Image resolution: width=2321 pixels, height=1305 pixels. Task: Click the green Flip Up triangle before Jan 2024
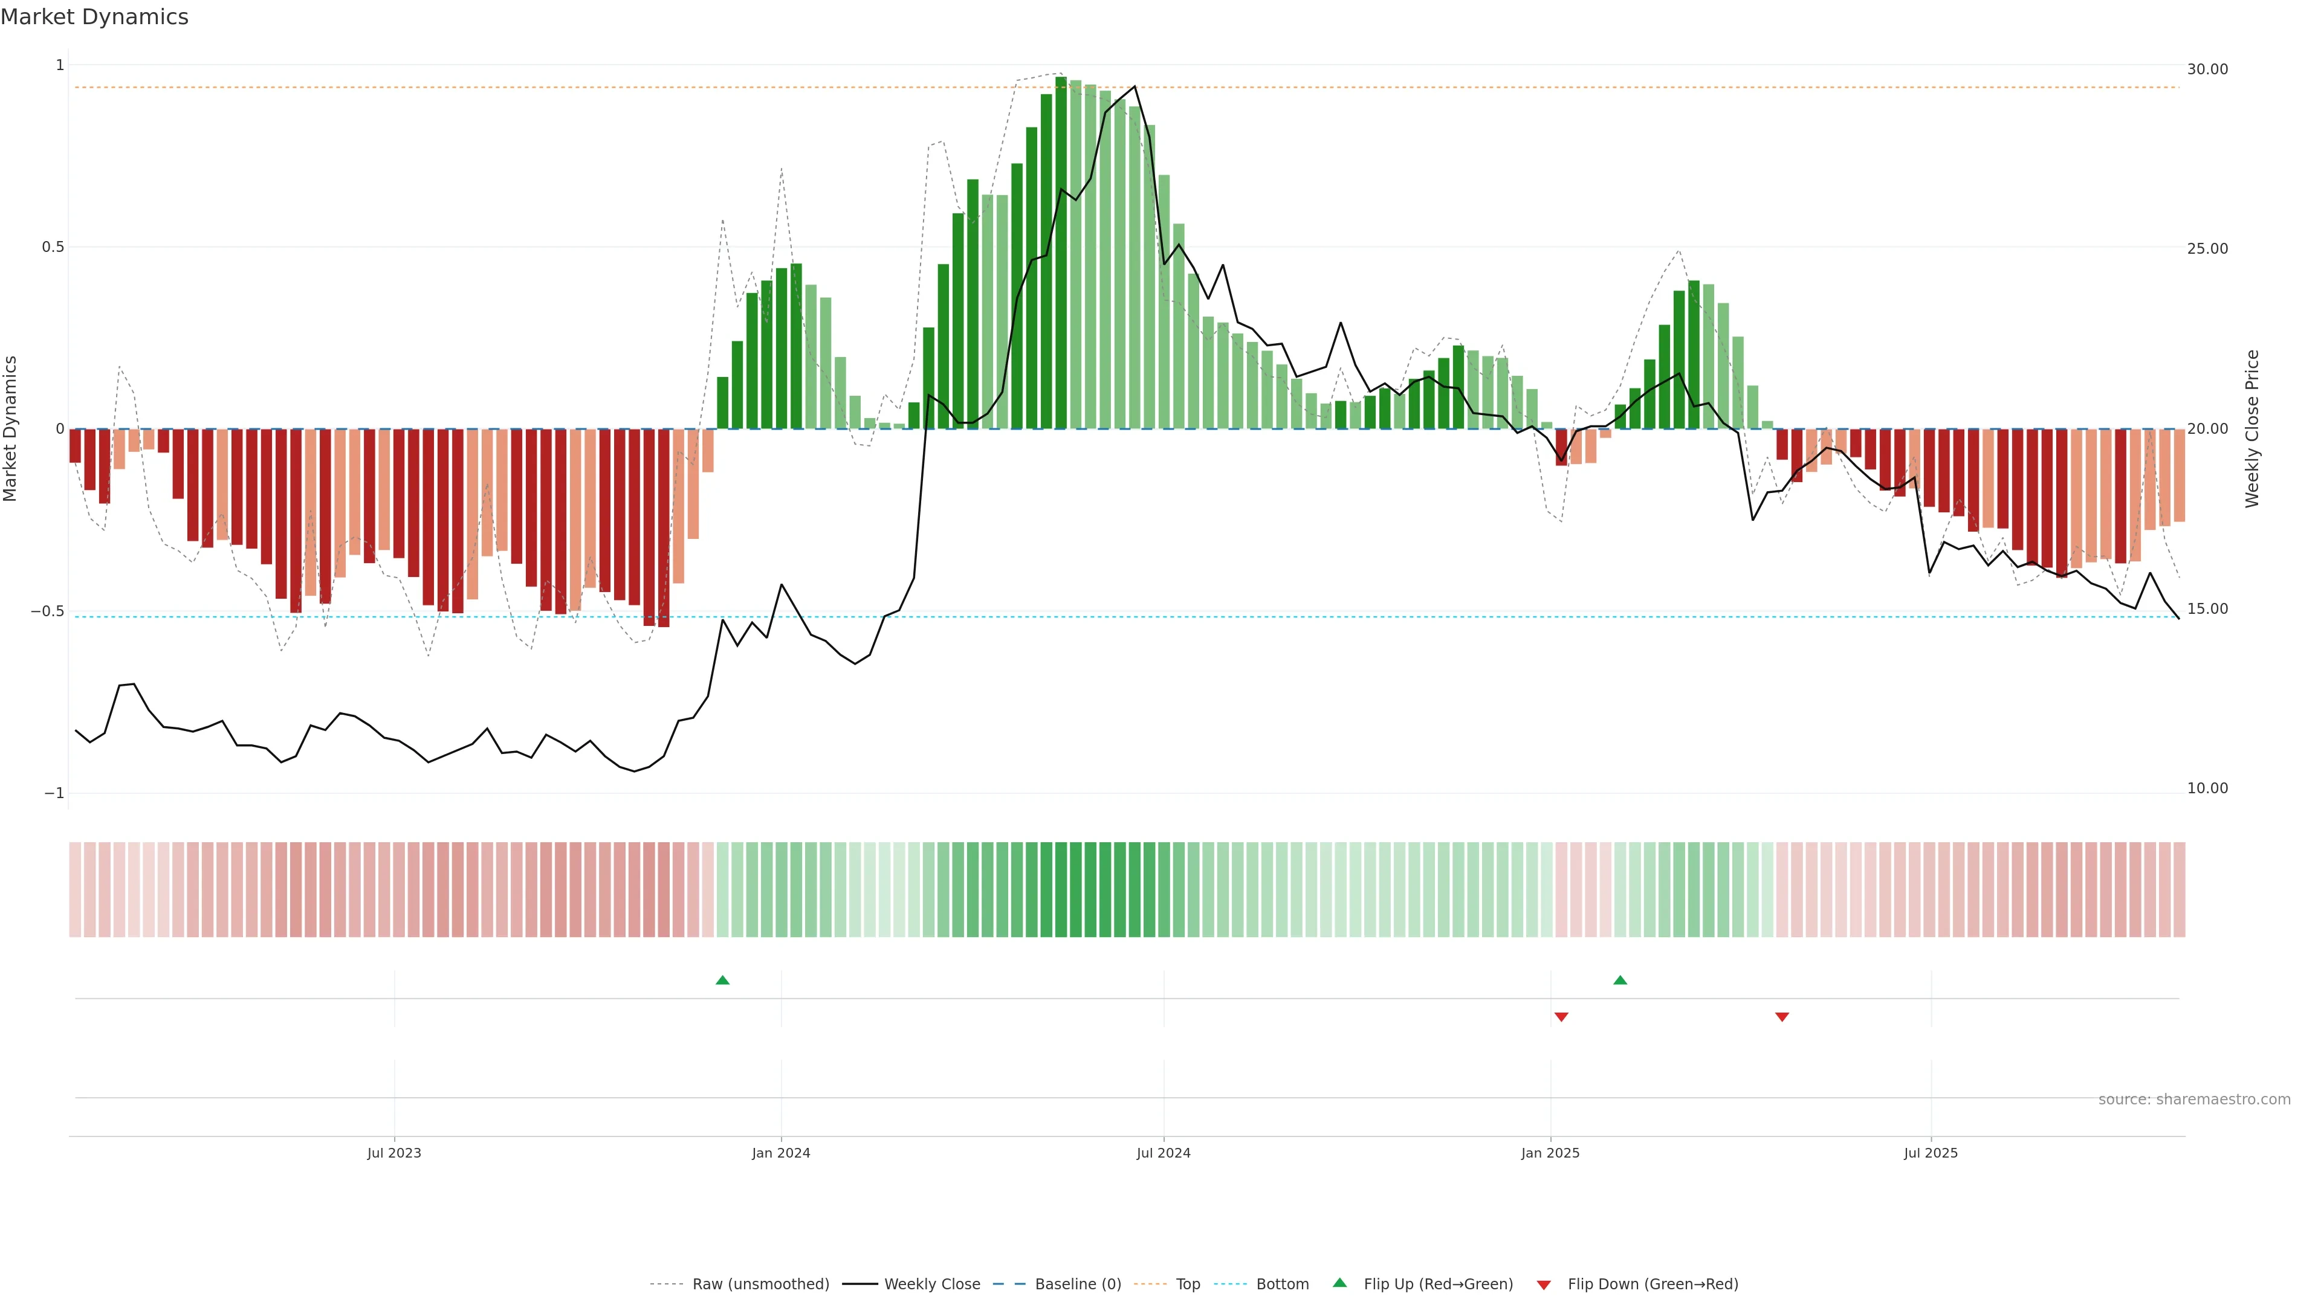tap(722, 980)
